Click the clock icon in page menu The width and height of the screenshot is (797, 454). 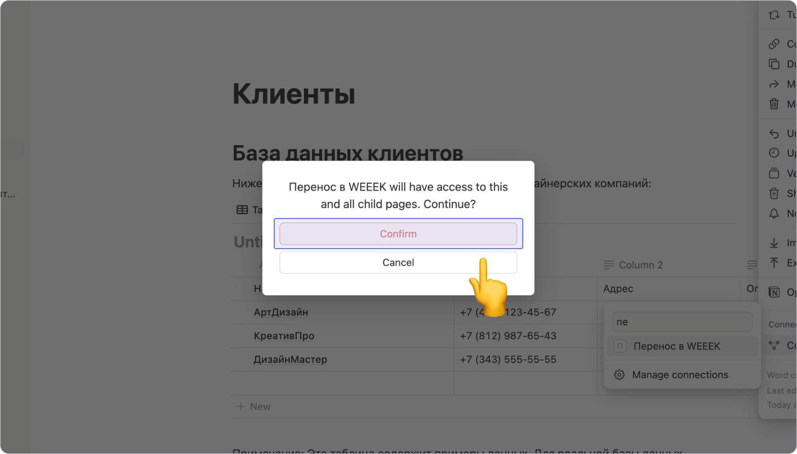point(774,153)
